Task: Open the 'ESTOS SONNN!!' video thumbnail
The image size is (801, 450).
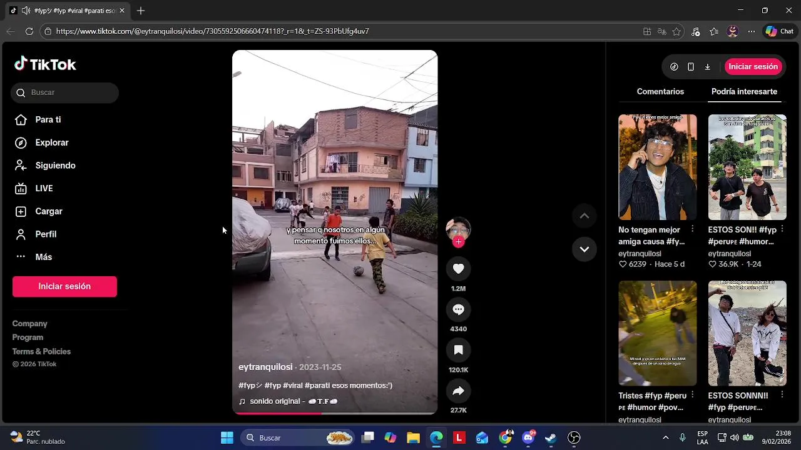Action: pos(747,333)
